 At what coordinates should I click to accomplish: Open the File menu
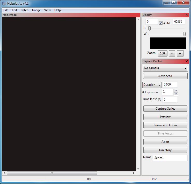6,10
